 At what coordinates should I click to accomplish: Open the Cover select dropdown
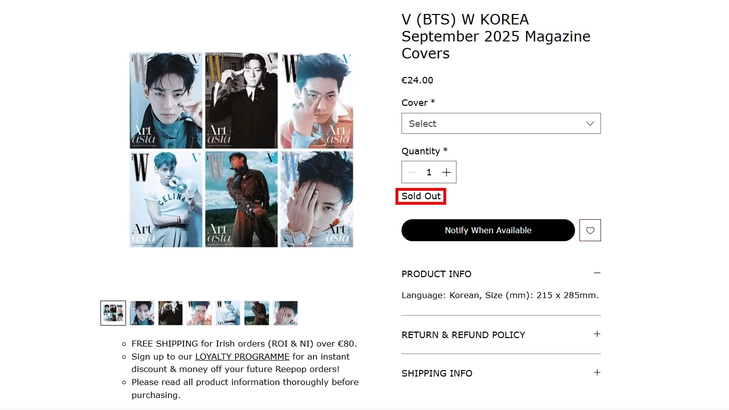pyautogui.click(x=501, y=123)
